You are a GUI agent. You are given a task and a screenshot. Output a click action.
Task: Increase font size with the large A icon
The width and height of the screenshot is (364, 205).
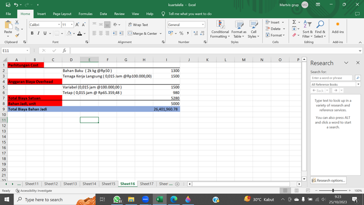(x=77, y=24)
